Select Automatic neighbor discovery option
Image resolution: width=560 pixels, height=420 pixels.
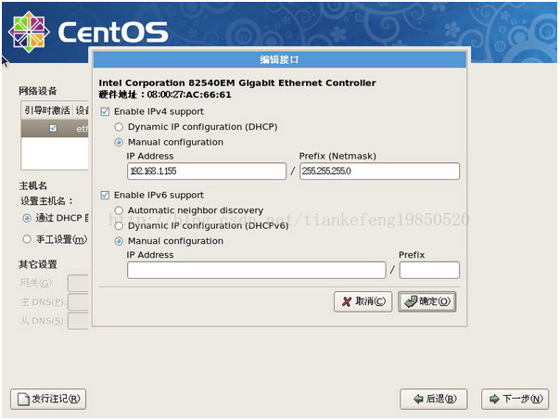[x=119, y=210]
